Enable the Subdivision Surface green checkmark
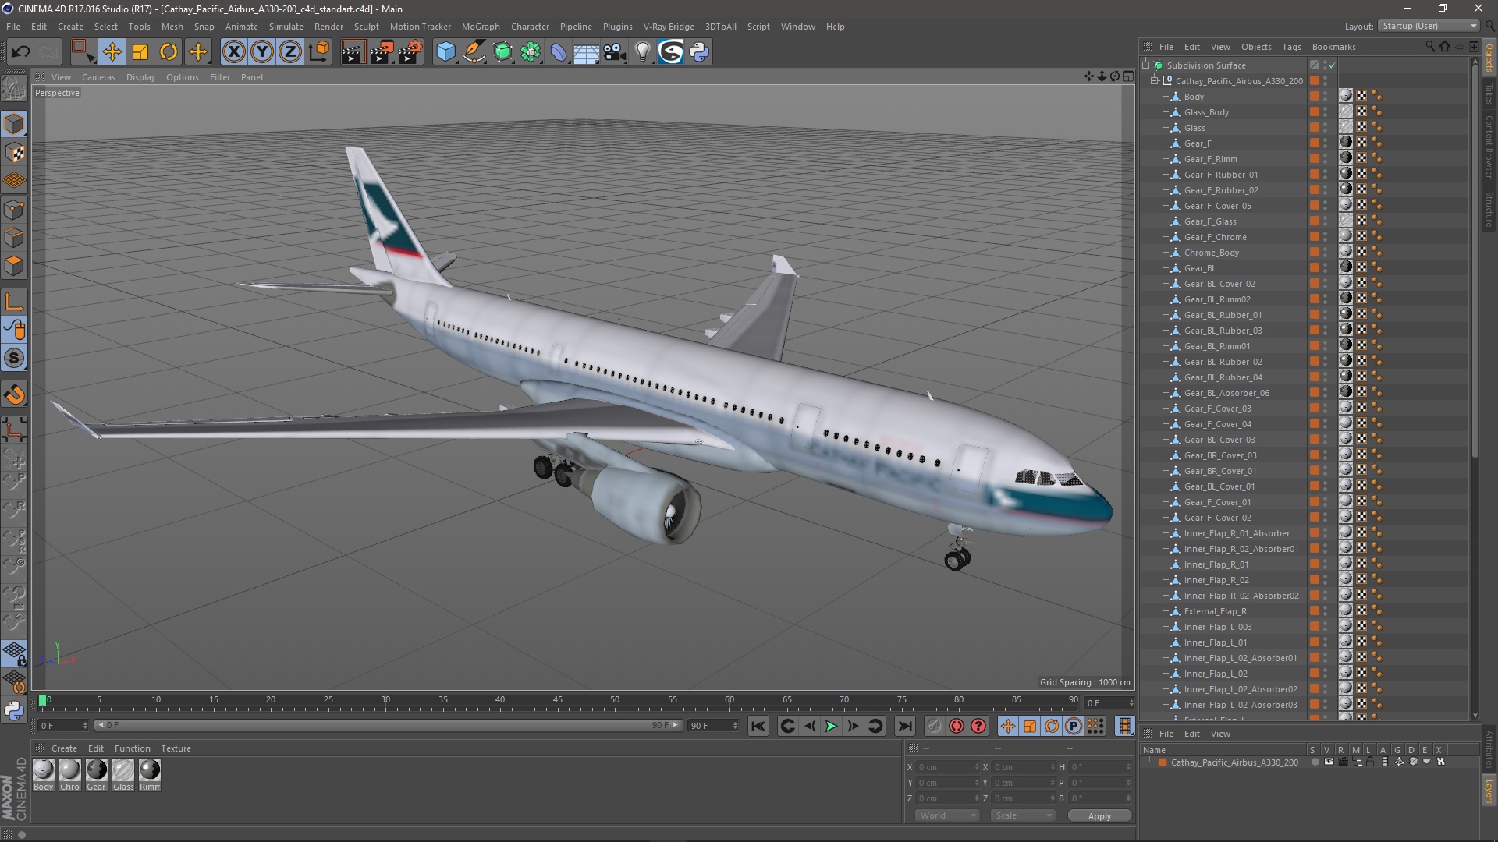This screenshot has height=842, width=1498. [x=1333, y=65]
